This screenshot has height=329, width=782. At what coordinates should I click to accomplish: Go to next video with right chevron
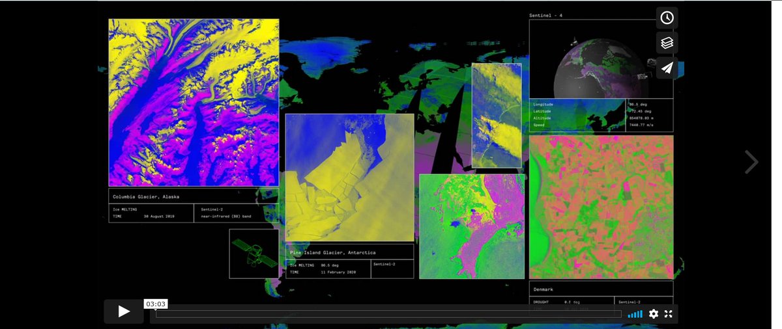coord(751,162)
